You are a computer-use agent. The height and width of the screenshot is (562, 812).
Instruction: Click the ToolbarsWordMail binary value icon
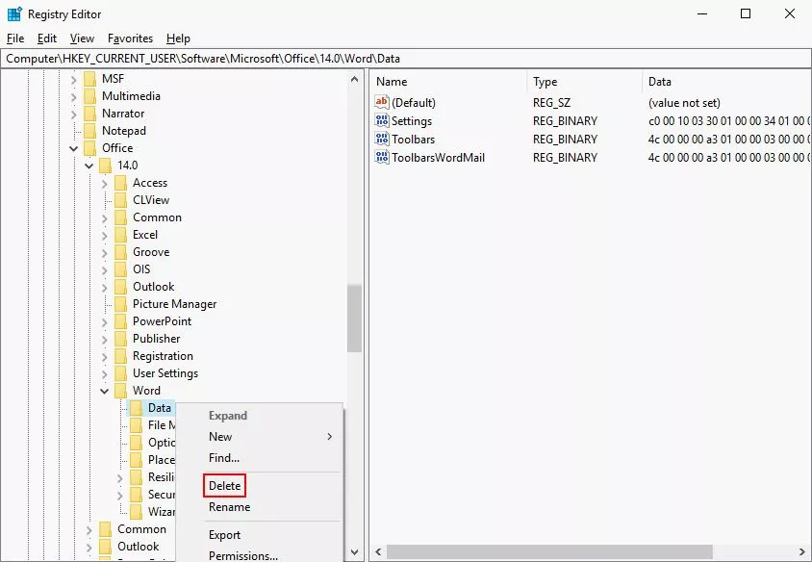pyautogui.click(x=382, y=157)
